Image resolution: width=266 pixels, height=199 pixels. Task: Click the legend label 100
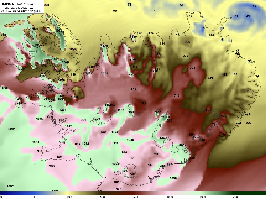click(x=69, y=197)
